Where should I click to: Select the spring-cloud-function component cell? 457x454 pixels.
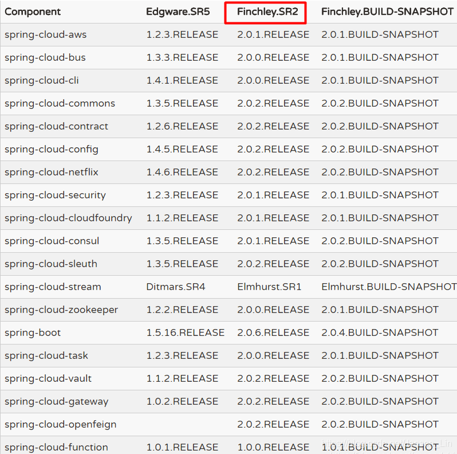(x=56, y=447)
